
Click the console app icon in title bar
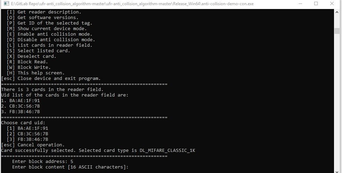(6, 3)
